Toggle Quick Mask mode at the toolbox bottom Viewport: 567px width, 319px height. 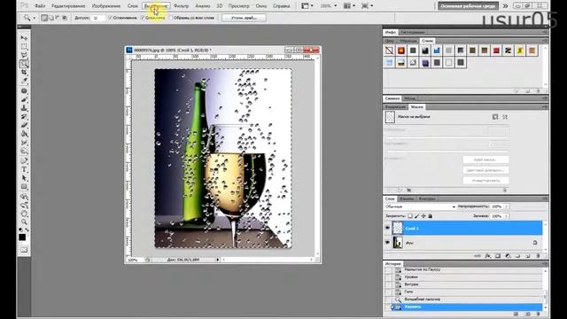coord(24,250)
